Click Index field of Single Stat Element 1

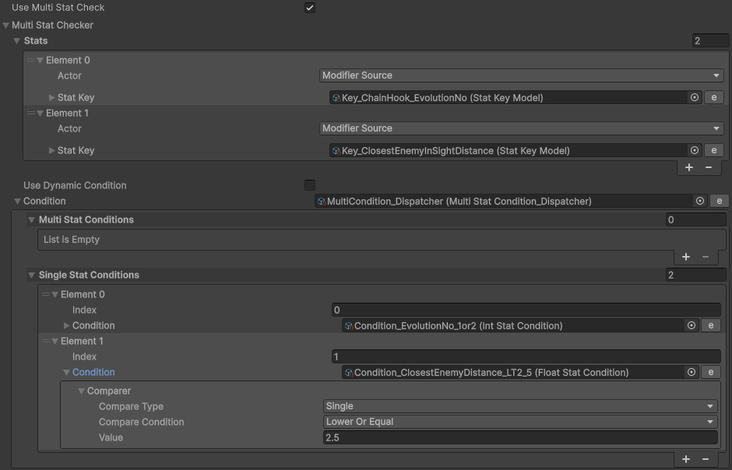[x=526, y=356]
